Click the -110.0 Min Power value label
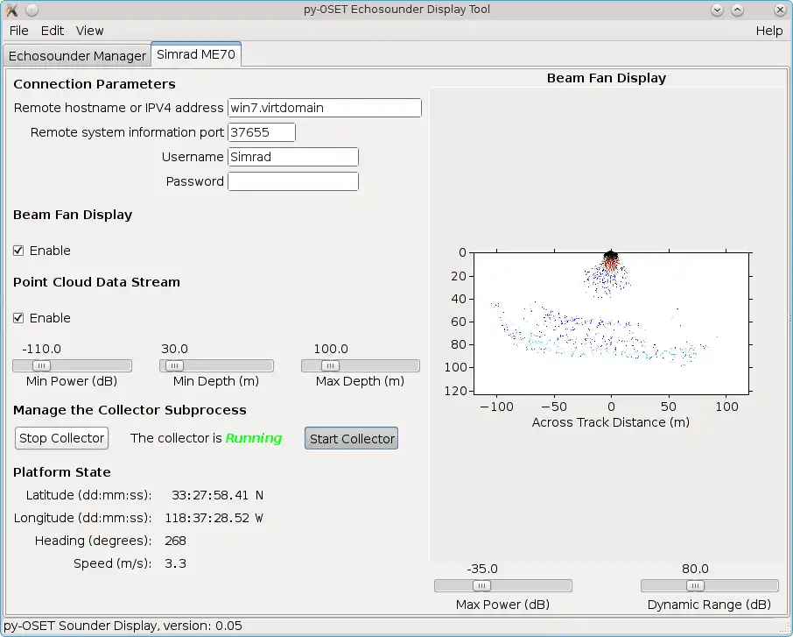This screenshot has height=637, width=793. tap(41, 349)
